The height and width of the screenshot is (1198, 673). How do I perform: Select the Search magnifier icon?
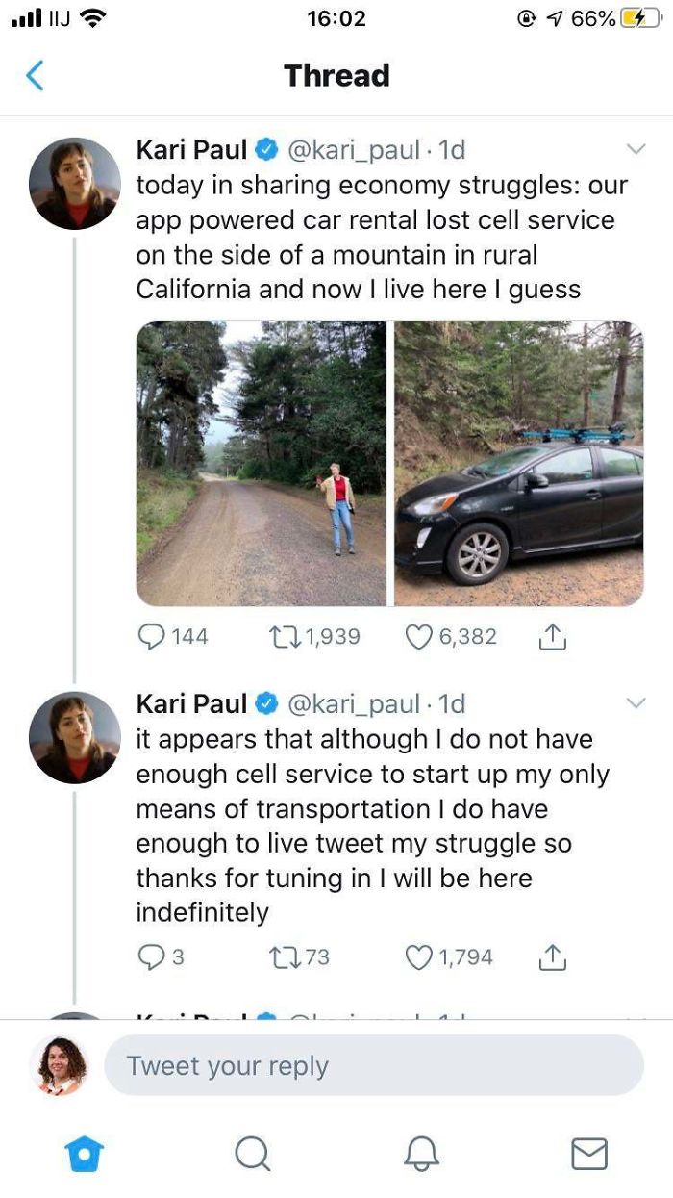pyautogui.click(x=252, y=1154)
